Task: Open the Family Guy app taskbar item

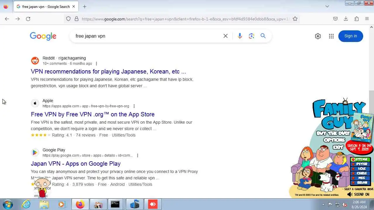Action: [98, 204]
